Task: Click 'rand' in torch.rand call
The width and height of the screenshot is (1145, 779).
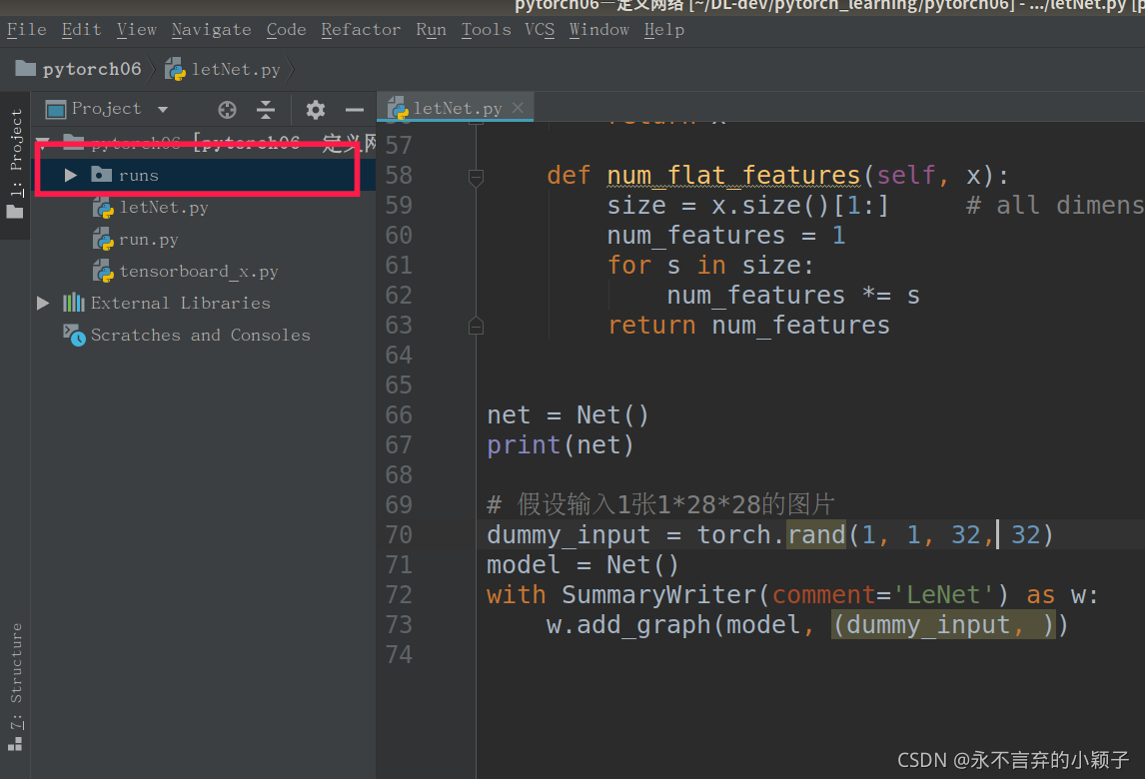Action: 816,535
